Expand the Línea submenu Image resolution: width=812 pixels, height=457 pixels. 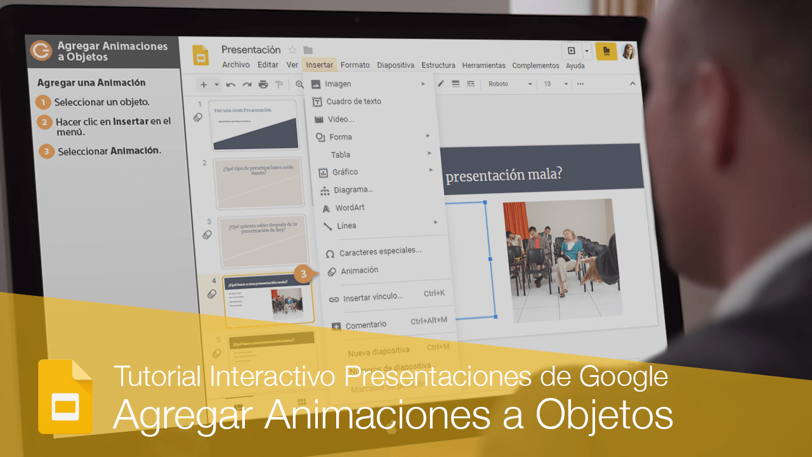pos(381,225)
